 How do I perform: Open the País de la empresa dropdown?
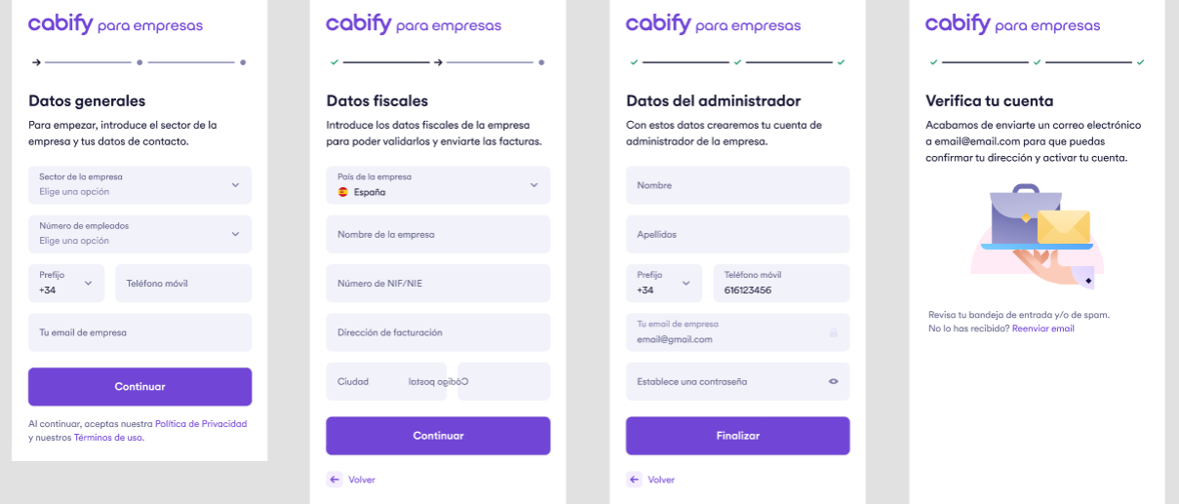point(438,184)
